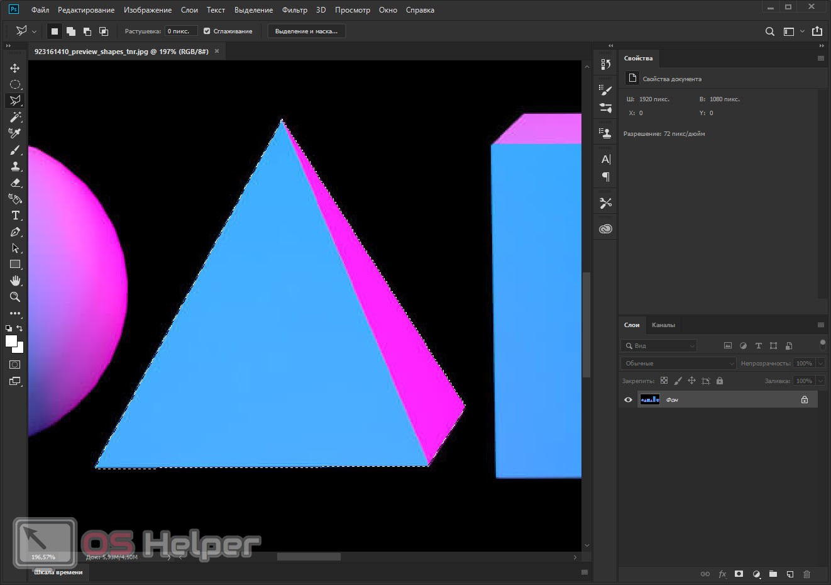
Task: Create a new layer group folder
Action: tap(773, 574)
